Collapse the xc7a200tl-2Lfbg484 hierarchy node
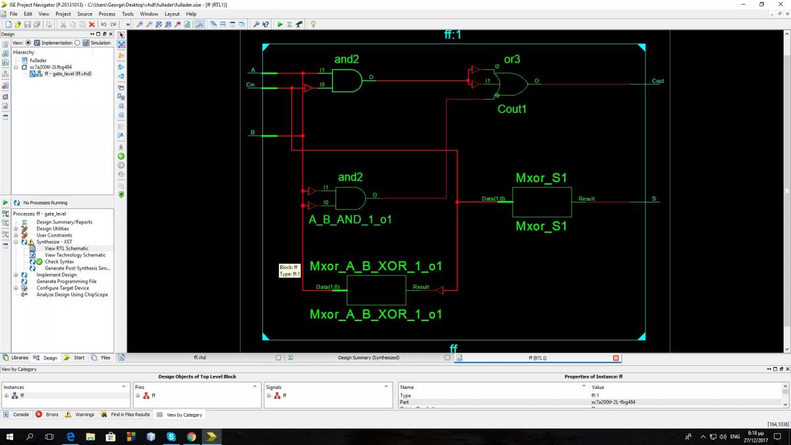This screenshot has width=791, height=445. (16, 67)
